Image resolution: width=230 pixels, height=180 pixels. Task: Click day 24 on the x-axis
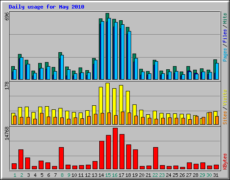(168, 175)
